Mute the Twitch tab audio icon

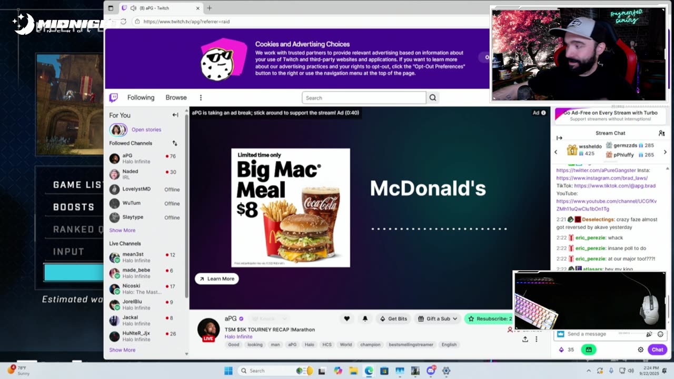point(133,8)
